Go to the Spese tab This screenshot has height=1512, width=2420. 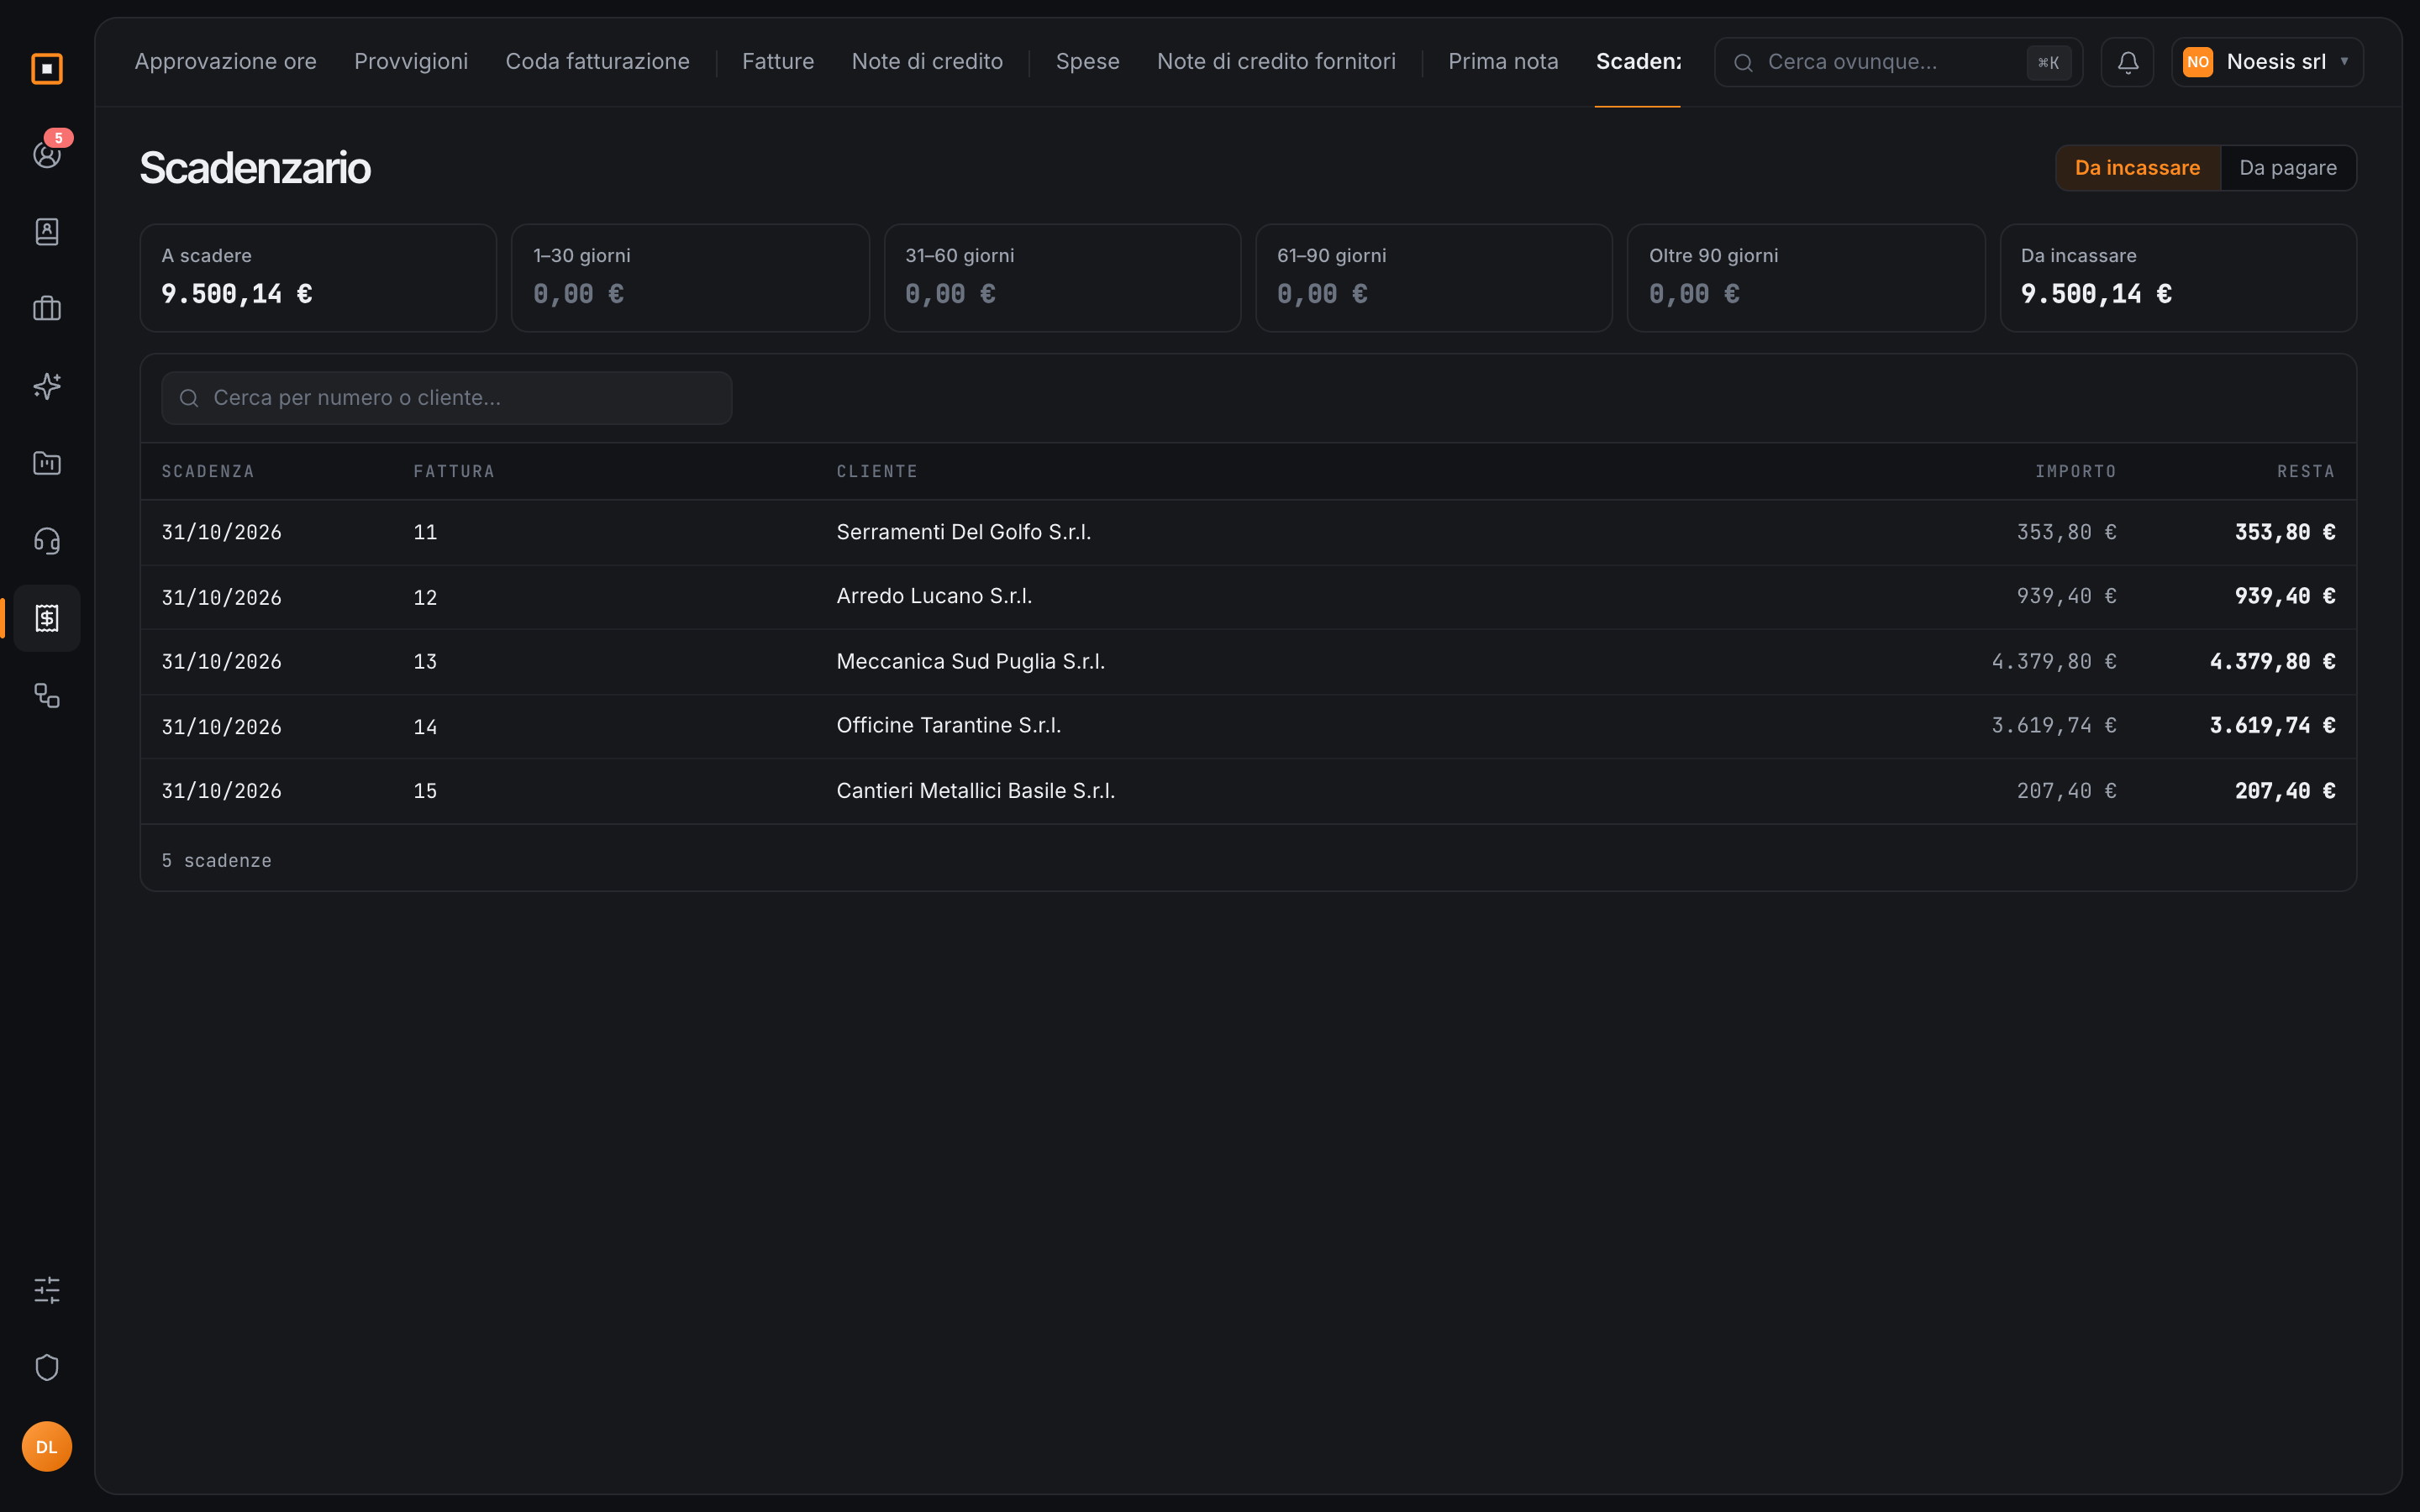(1087, 62)
